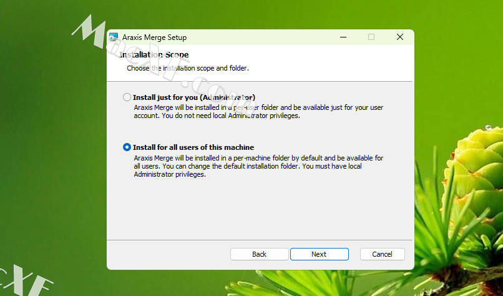
Task: Click 'Install for all users of this machine' label
Action: pyautogui.click(x=193, y=147)
